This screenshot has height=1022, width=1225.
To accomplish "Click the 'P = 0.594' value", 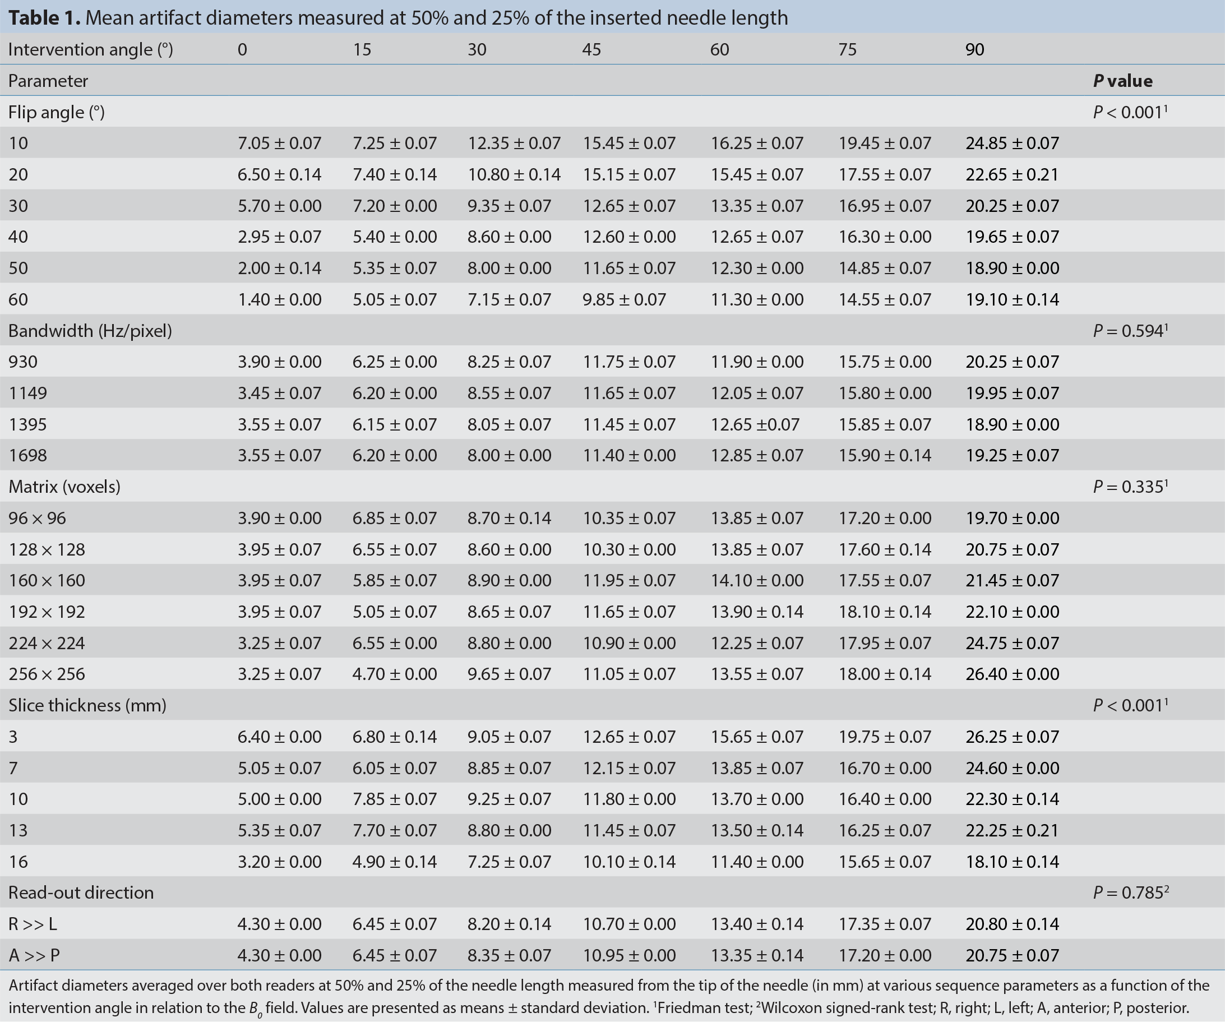I will [1130, 331].
